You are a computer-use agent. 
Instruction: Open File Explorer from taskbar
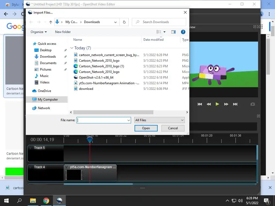point(33,201)
